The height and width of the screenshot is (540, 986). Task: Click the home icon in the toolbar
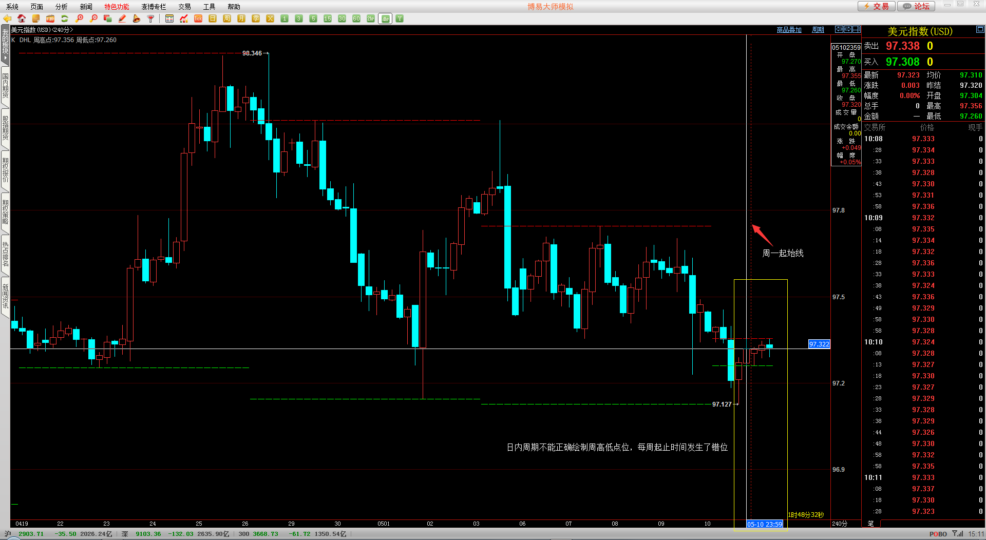coord(22,18)
